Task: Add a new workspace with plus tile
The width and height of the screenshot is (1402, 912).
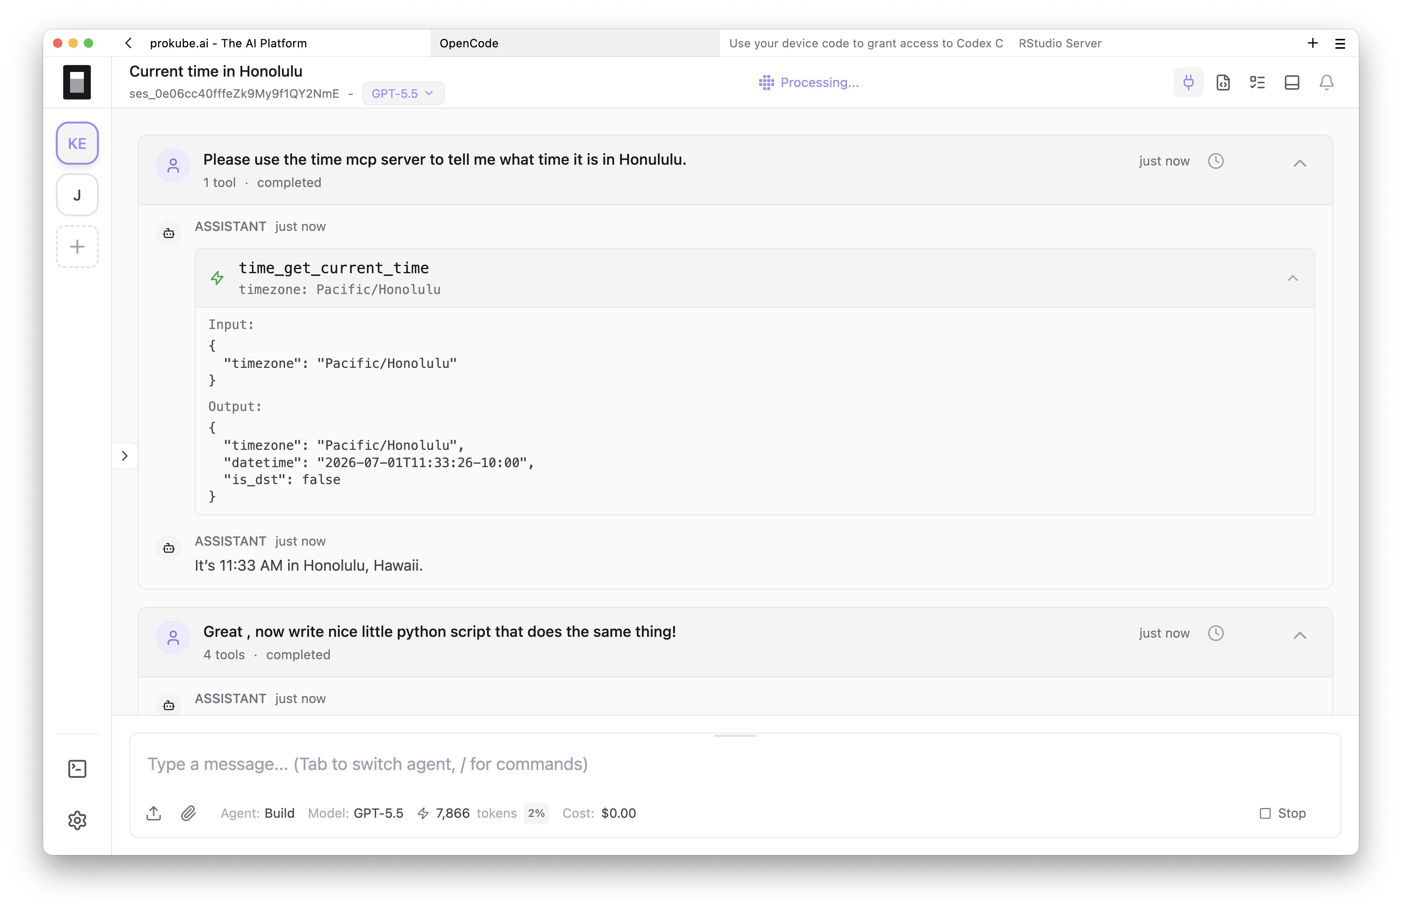Action: 77,247
